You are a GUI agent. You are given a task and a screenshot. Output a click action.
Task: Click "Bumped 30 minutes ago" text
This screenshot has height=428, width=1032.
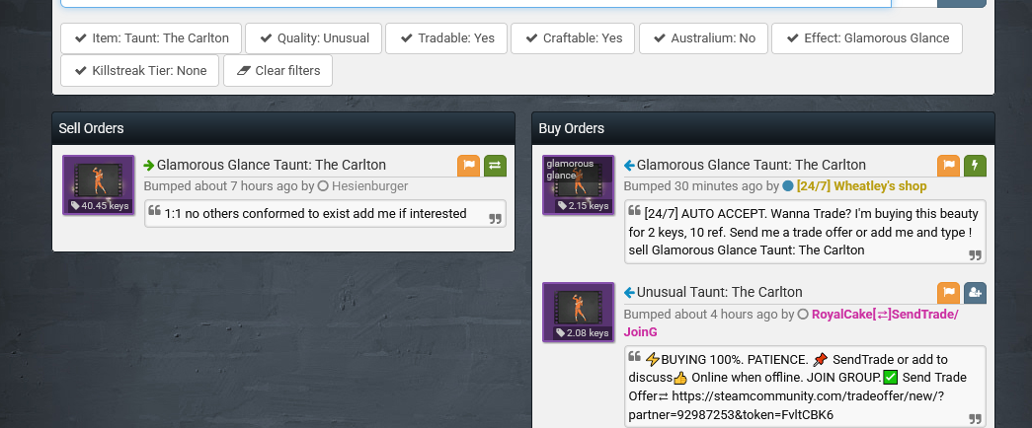point(693,186)
